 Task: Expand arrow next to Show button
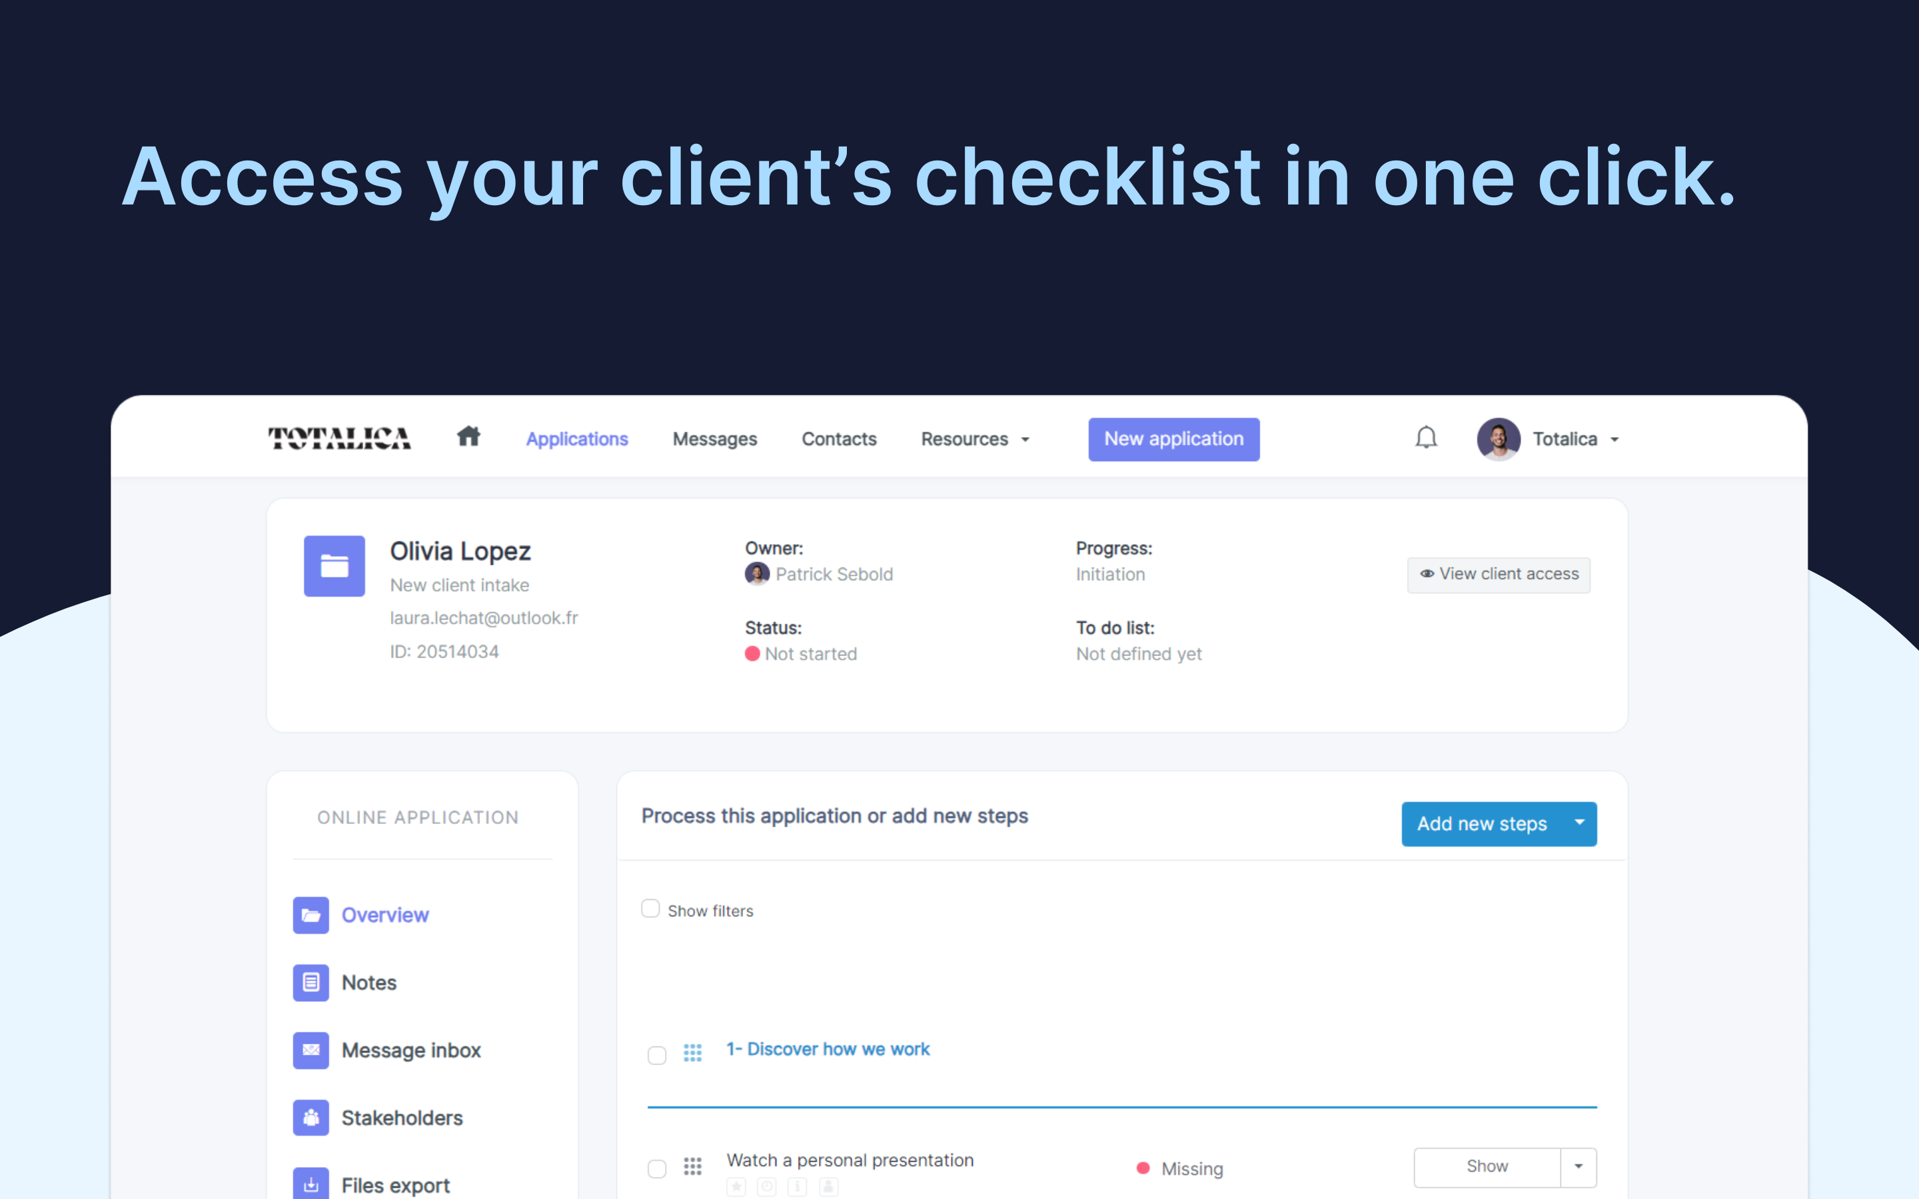pos(1578,1166)
